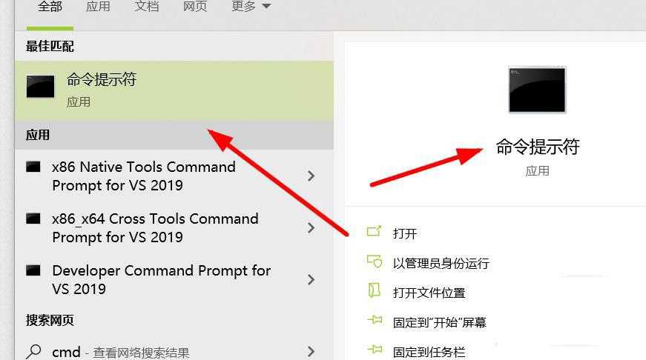
Task: Choose 以管理员身份运行 option
Action: click(x=441, y=263)
